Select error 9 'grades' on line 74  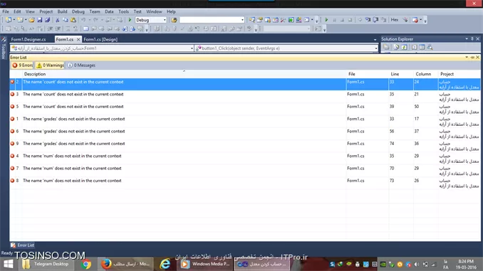pos(245,146)
